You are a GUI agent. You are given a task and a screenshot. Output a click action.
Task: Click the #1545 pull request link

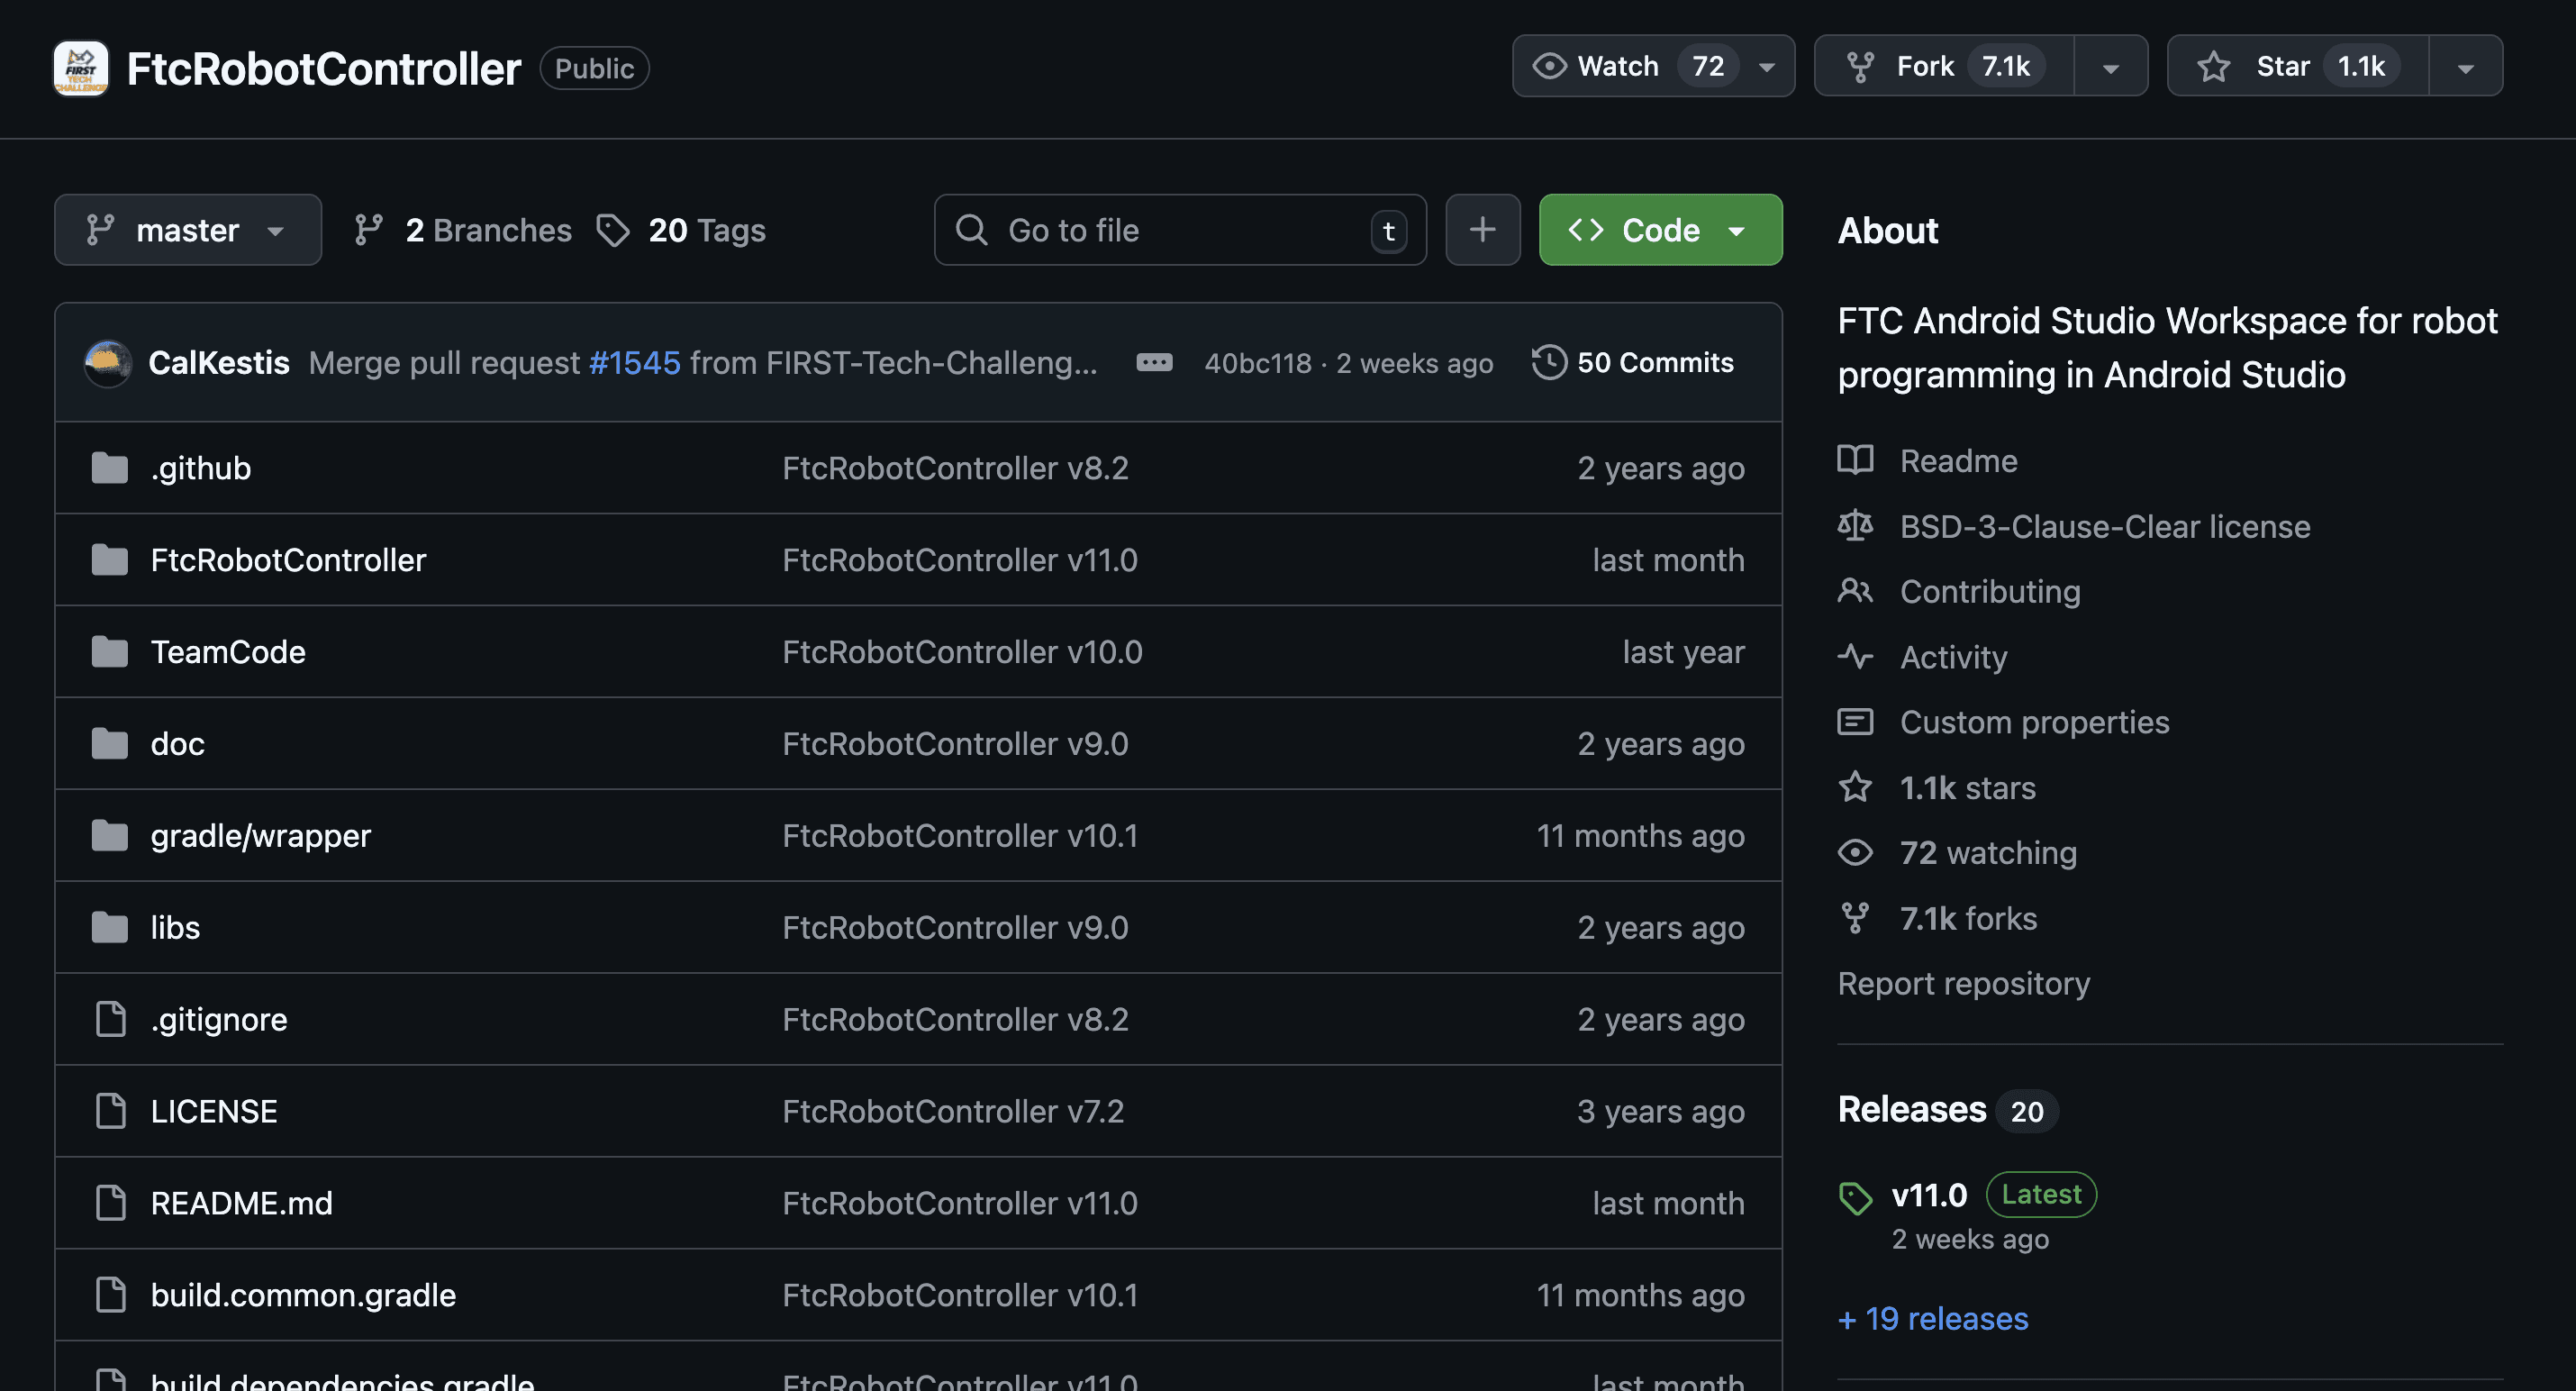pyautogui.click(x=634, y=362)
